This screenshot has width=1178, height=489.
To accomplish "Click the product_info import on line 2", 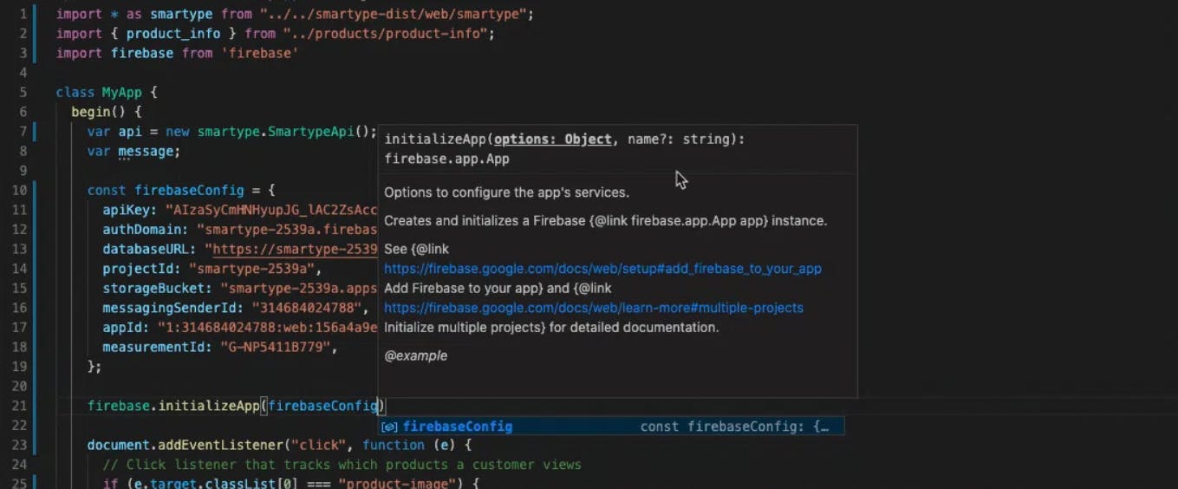I will (x=173, y=33).
